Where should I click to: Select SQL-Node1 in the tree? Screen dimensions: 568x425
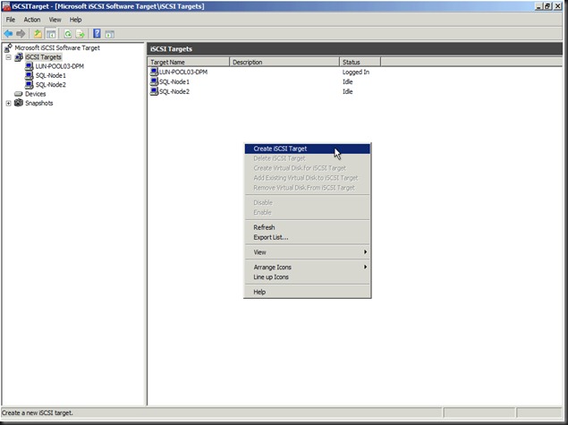click(51, 75)
